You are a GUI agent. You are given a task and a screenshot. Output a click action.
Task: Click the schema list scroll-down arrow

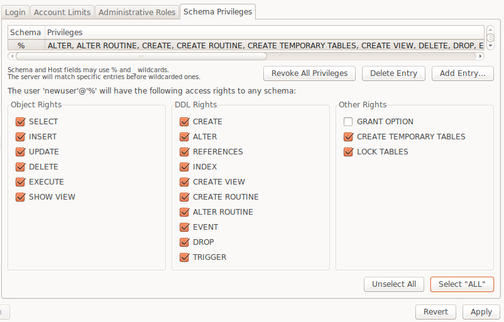(x=491, y=46)
